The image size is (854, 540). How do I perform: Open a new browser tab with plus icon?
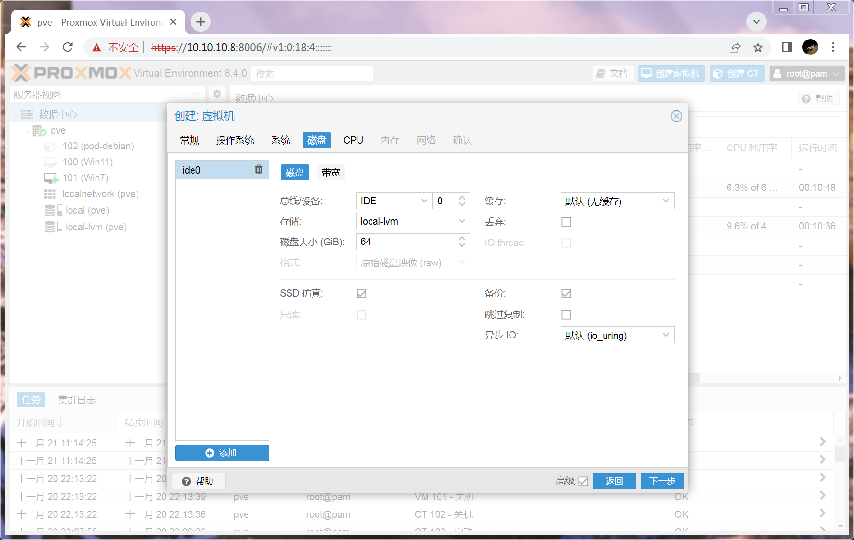coord(201,22)
